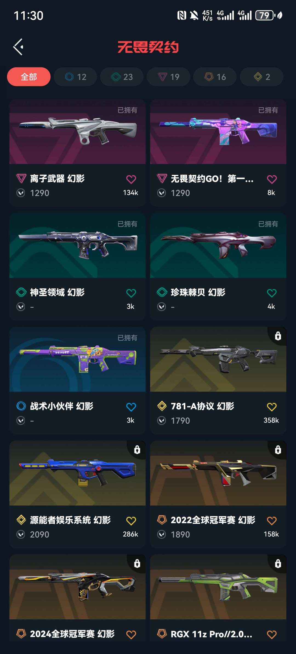Open the 2024全球冠军赛 幻影 weapon image

pos(77,587)
